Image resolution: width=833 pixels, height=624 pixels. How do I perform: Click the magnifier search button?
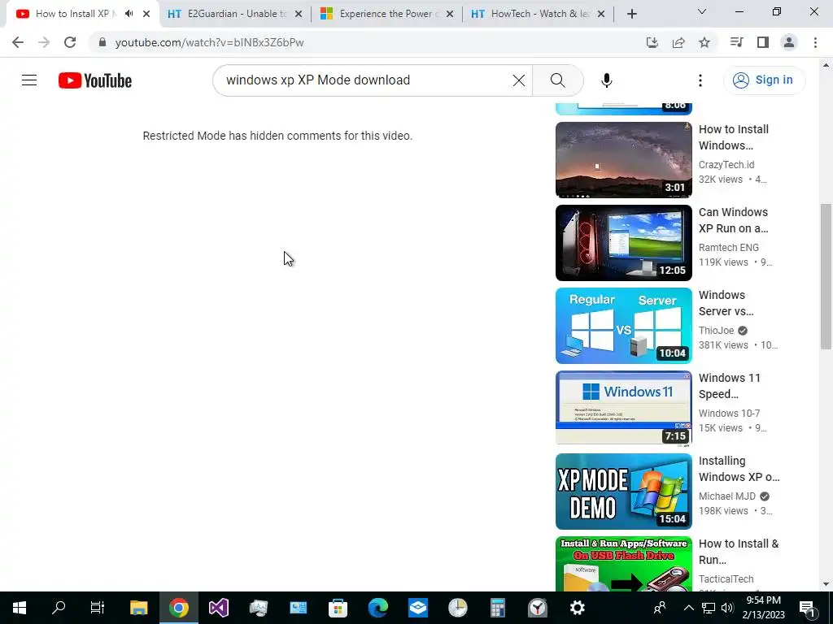(557, 80)
